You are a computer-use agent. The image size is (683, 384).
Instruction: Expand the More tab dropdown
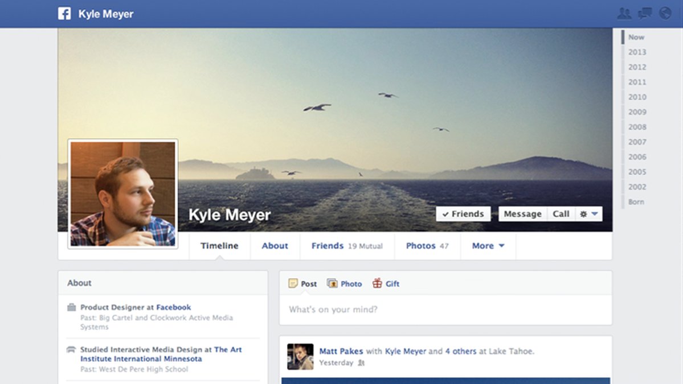pyautogui.click(x=488, y=246)
